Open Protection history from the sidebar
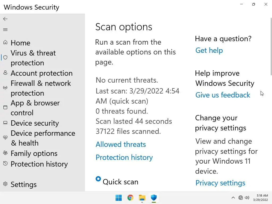Screen dimensions: 272x204 click(x=39, y=164)
